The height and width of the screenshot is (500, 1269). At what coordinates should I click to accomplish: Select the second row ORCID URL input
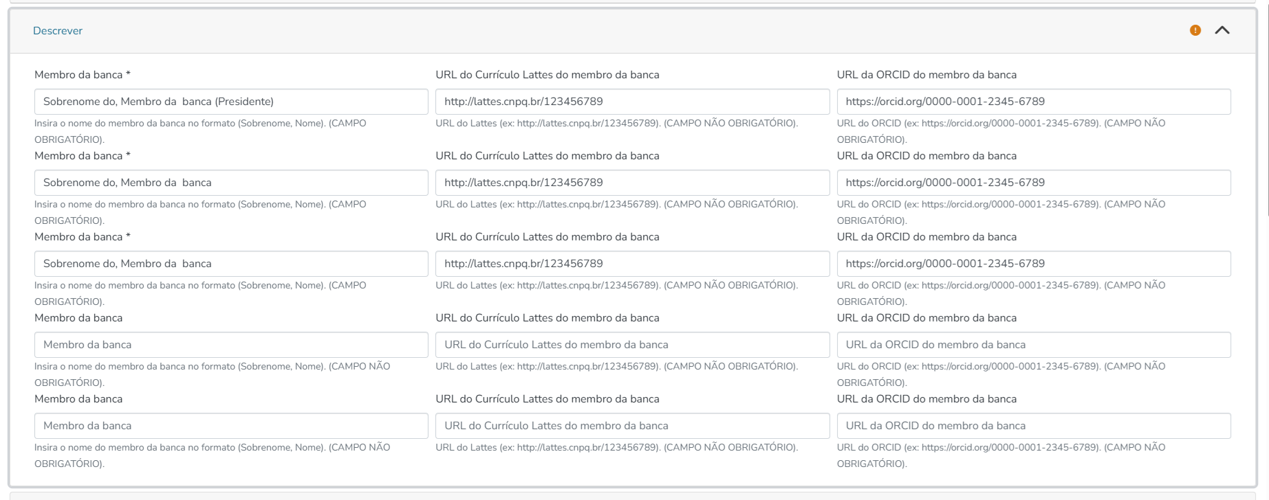click(x=1033, y=183)
